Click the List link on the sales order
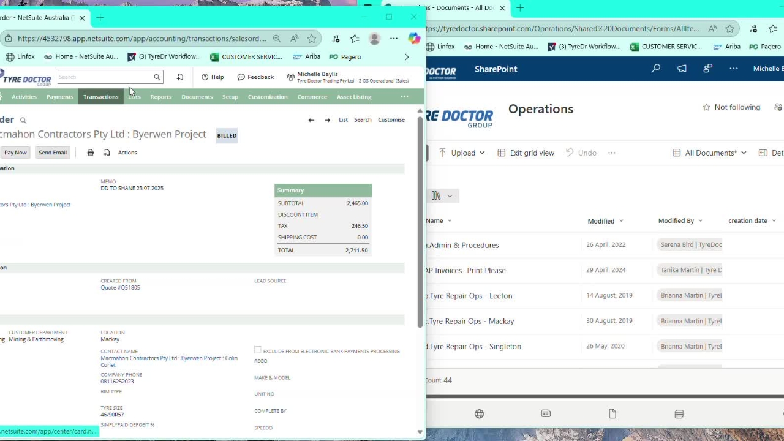Screen dimensions: 784x441 pos(343,120)
